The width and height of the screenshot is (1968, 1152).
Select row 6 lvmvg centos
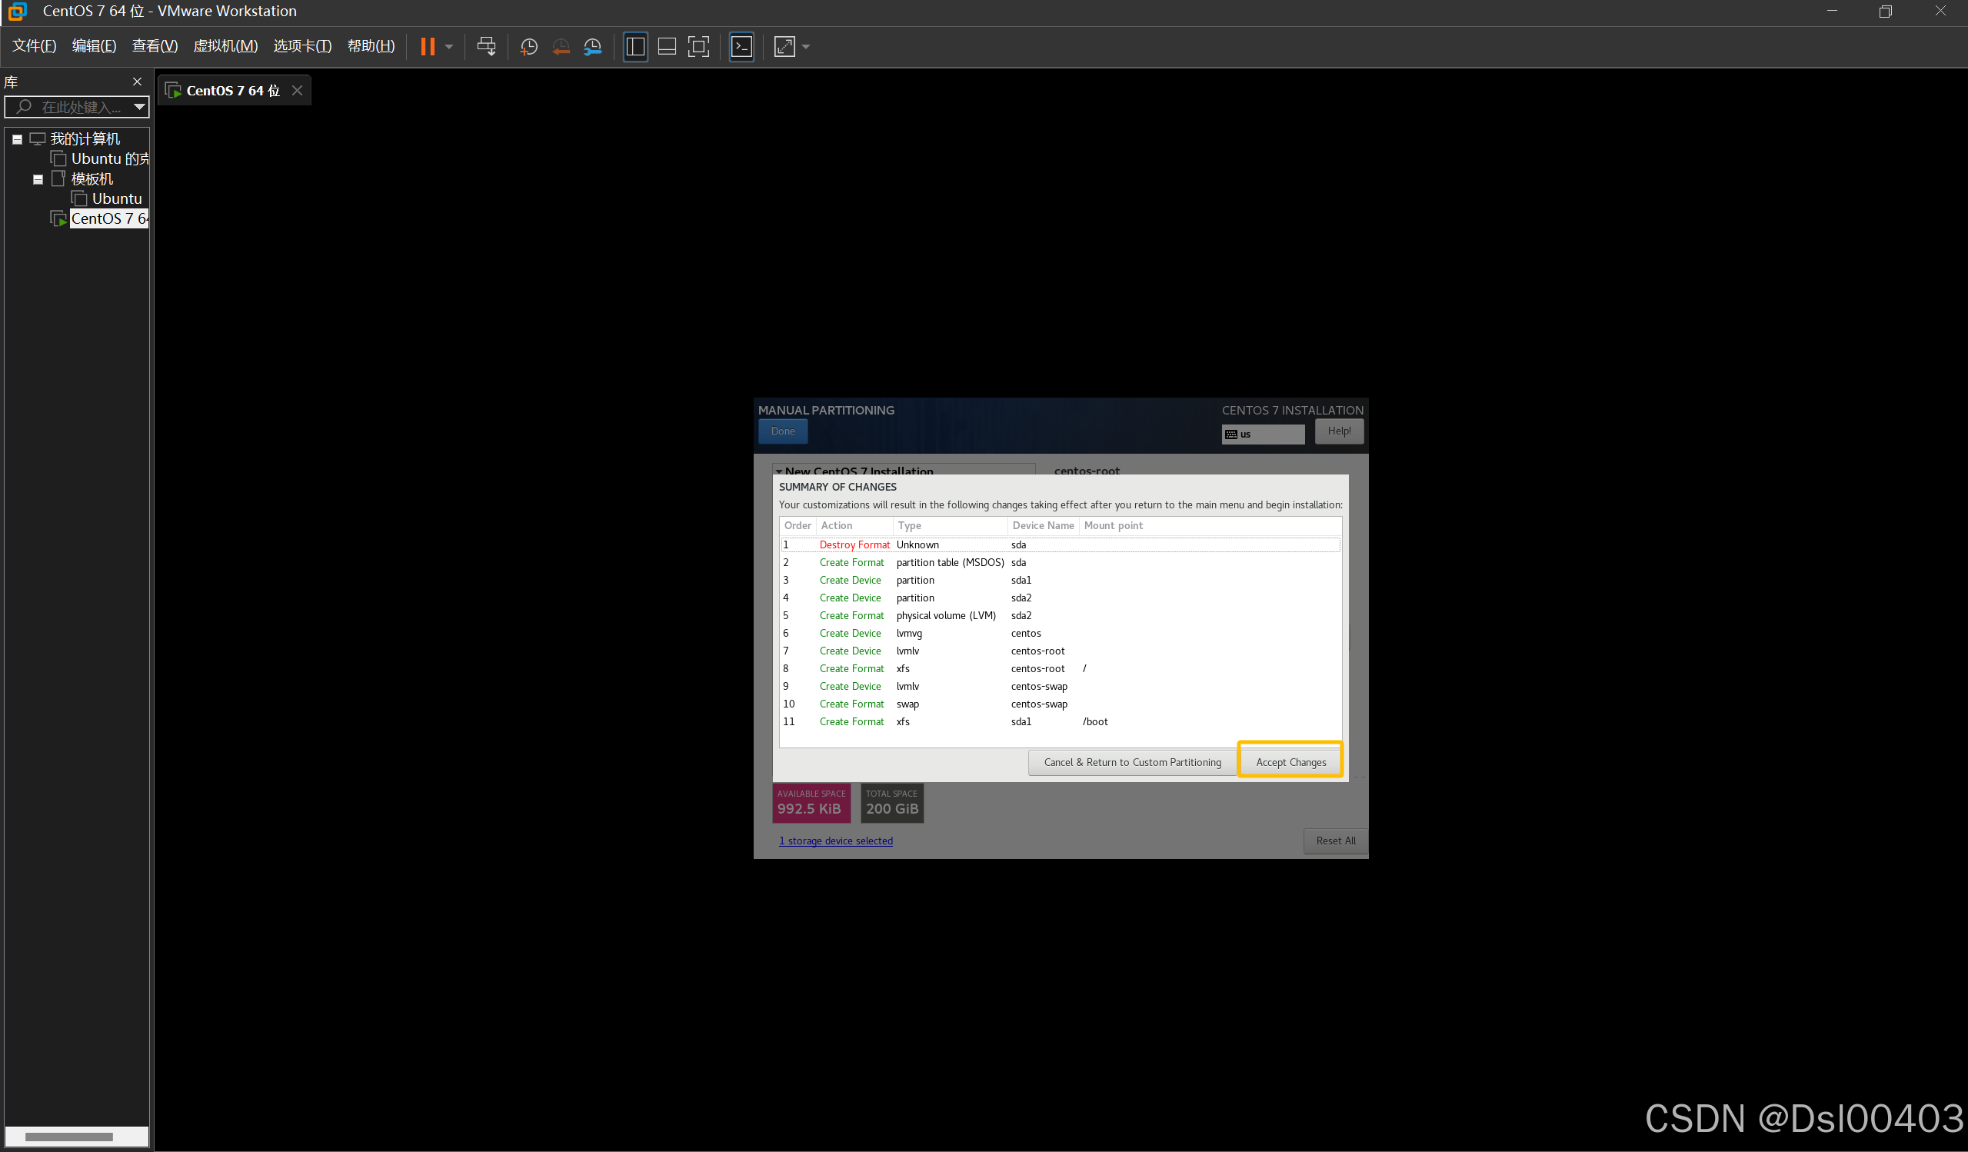tap(1061, 634)
